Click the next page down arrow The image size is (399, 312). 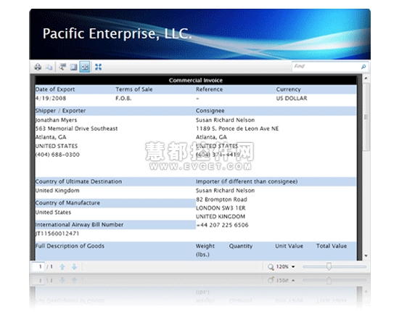tap(74, 267)
